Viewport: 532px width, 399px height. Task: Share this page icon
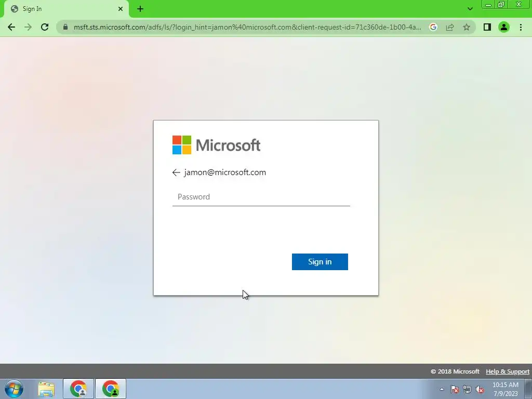coord(450,27)
